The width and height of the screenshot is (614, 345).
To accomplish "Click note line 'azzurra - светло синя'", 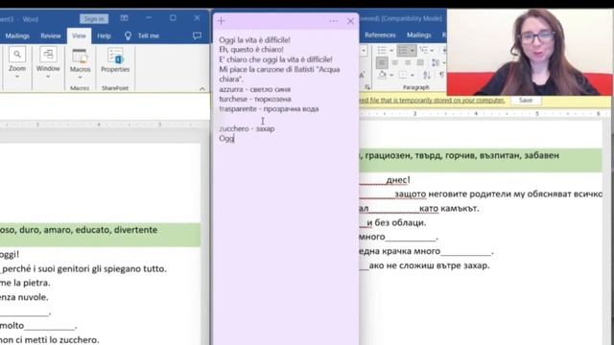I will [254, 89].
